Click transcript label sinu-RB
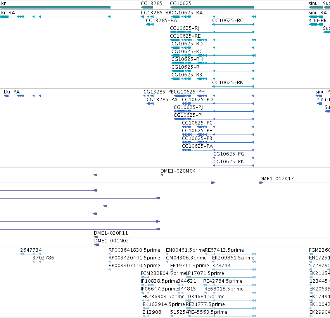Screen dimensions: 330x318 [318, 21]
